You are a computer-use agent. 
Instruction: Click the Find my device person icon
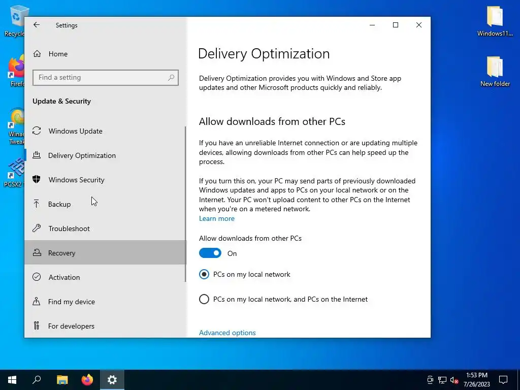(37, 301)
